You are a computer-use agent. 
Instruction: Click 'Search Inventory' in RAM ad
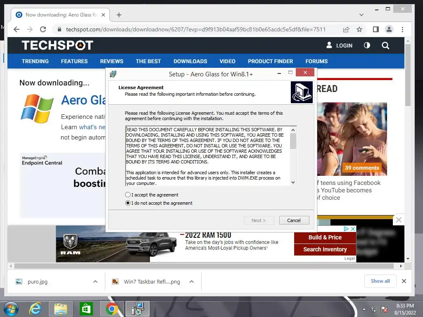click(325, 249)
